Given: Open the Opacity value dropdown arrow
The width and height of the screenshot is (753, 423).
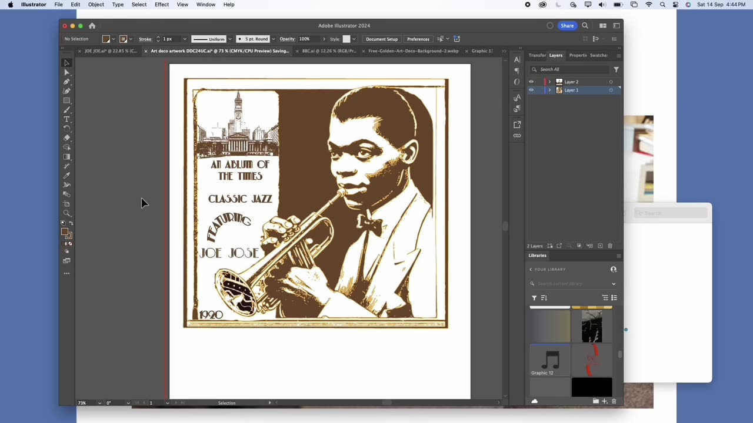Looking at the screenshot, I should pos(324,39).
